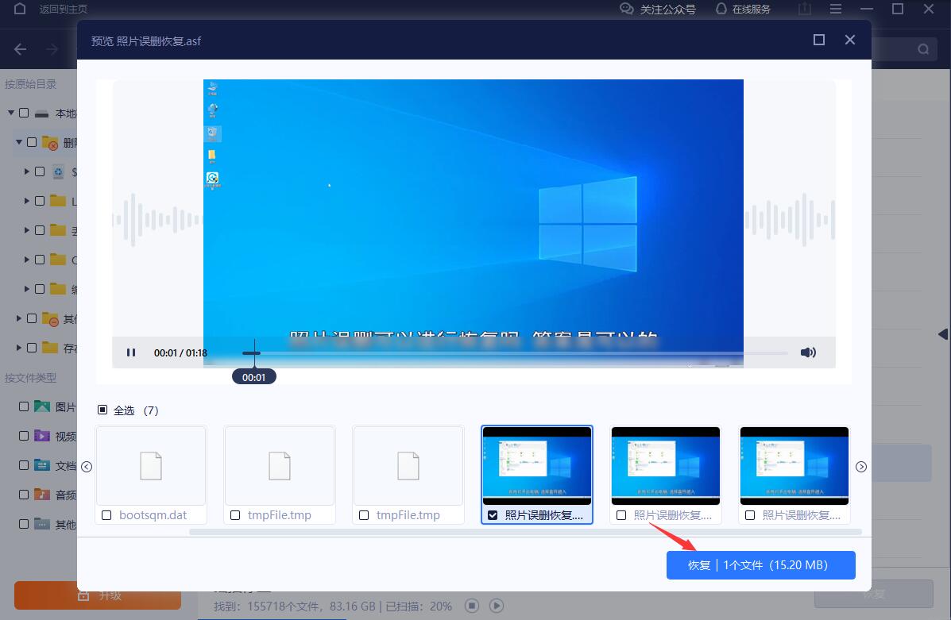Screen dimensions: 951x620
Task: Click the local disk drive icon
Action: point(41,114)
